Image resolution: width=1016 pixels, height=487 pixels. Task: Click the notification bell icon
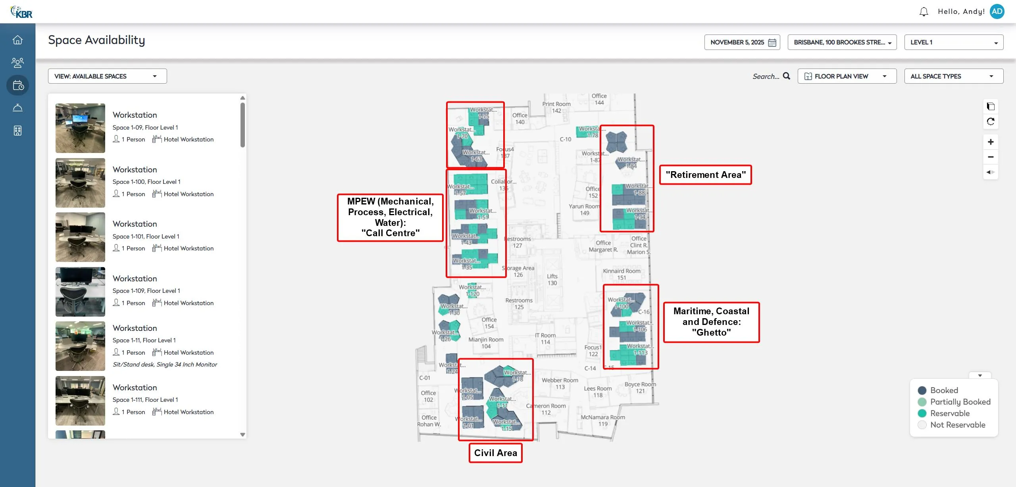(x=924, y=12)
